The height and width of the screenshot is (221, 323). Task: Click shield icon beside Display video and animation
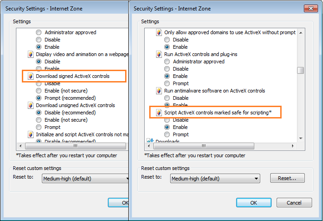pyautogui.click(x=30, y=54)
